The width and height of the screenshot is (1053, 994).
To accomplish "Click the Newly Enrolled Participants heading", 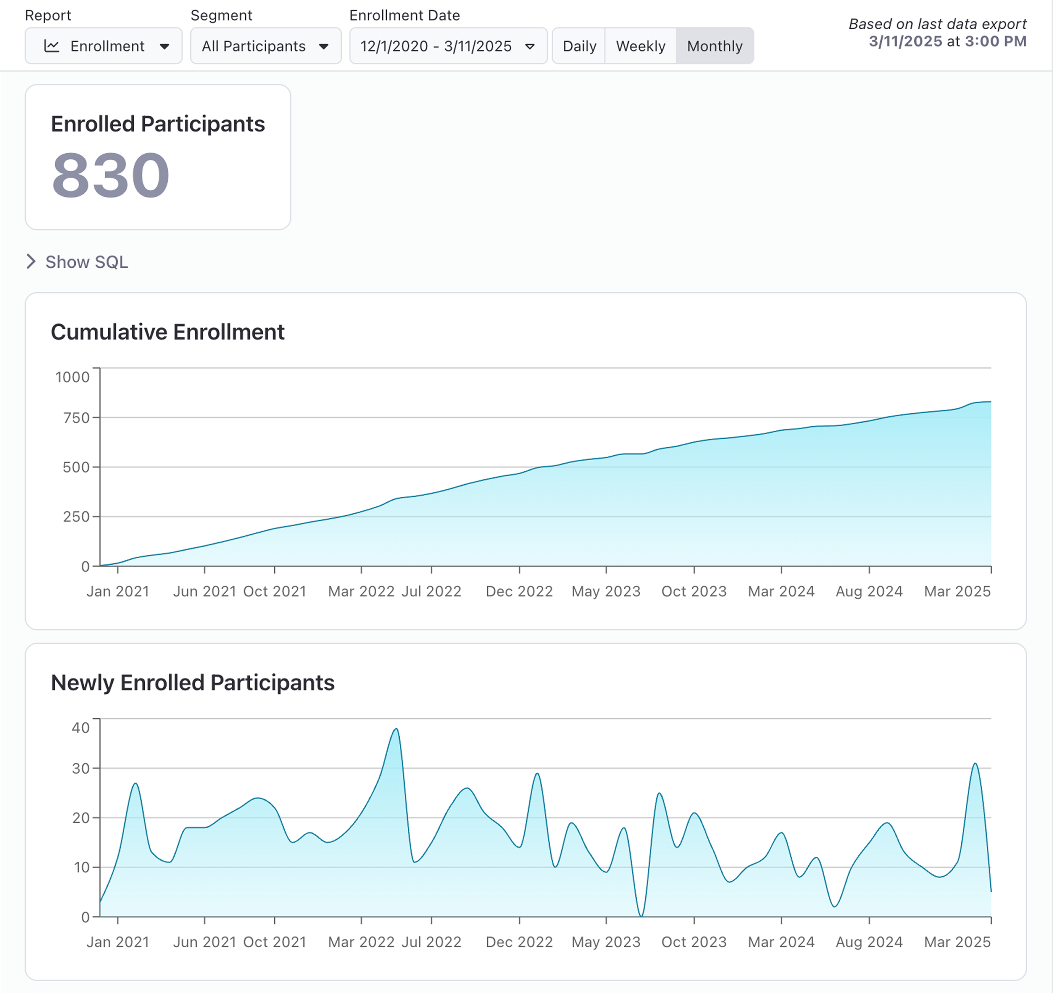I will [x=192, y=683].
